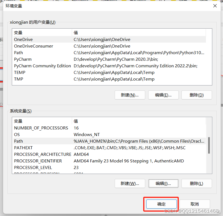Select the OS system variable
223x216 pixels.
pos(110,134)
